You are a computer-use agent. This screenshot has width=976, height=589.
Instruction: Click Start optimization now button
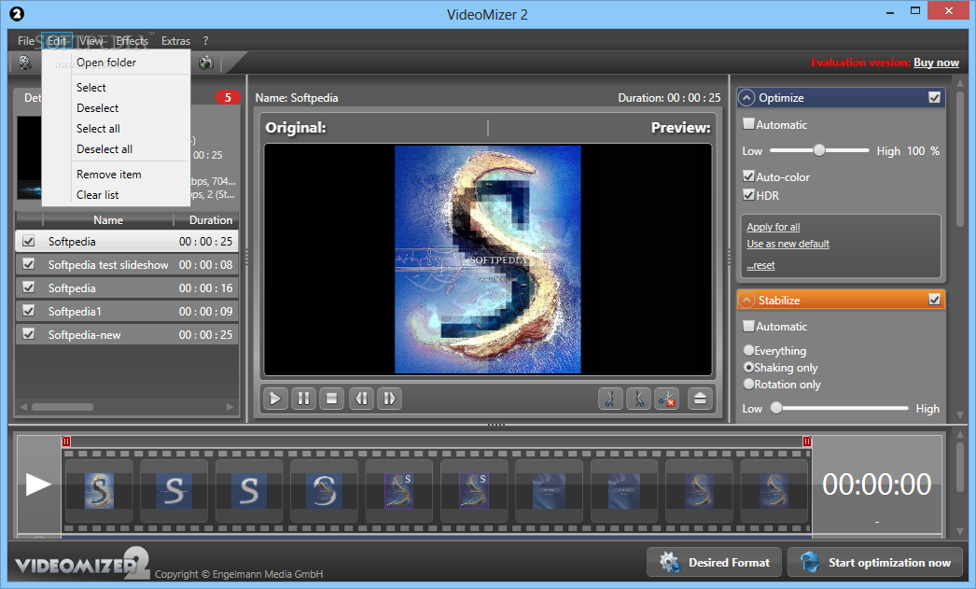click(875, 562)
